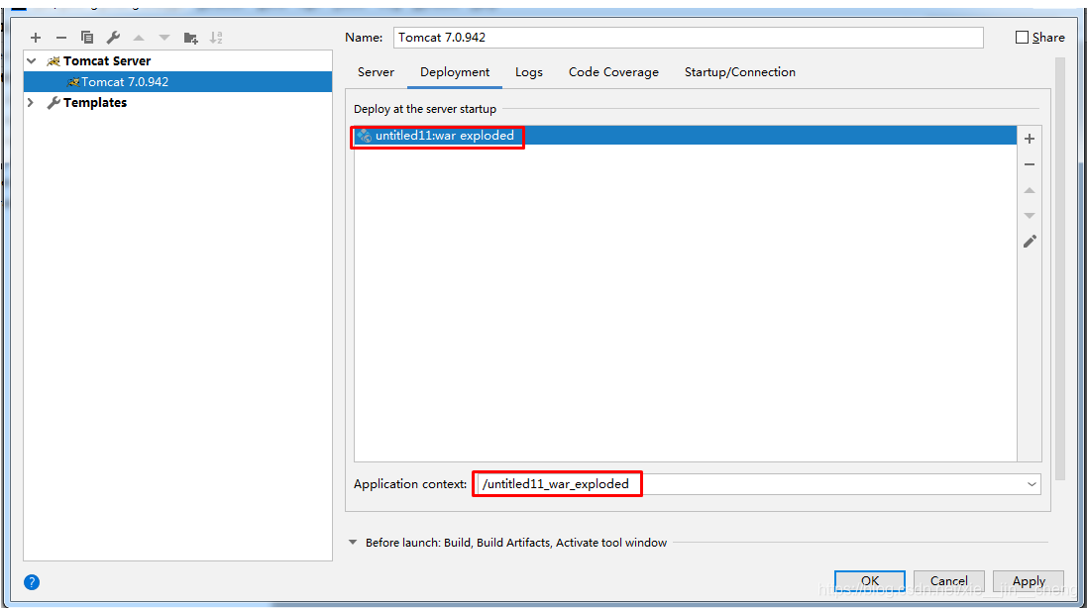Open the Logs tab
The height and width of the screenshot is (608, 1087).
(529, 72)
